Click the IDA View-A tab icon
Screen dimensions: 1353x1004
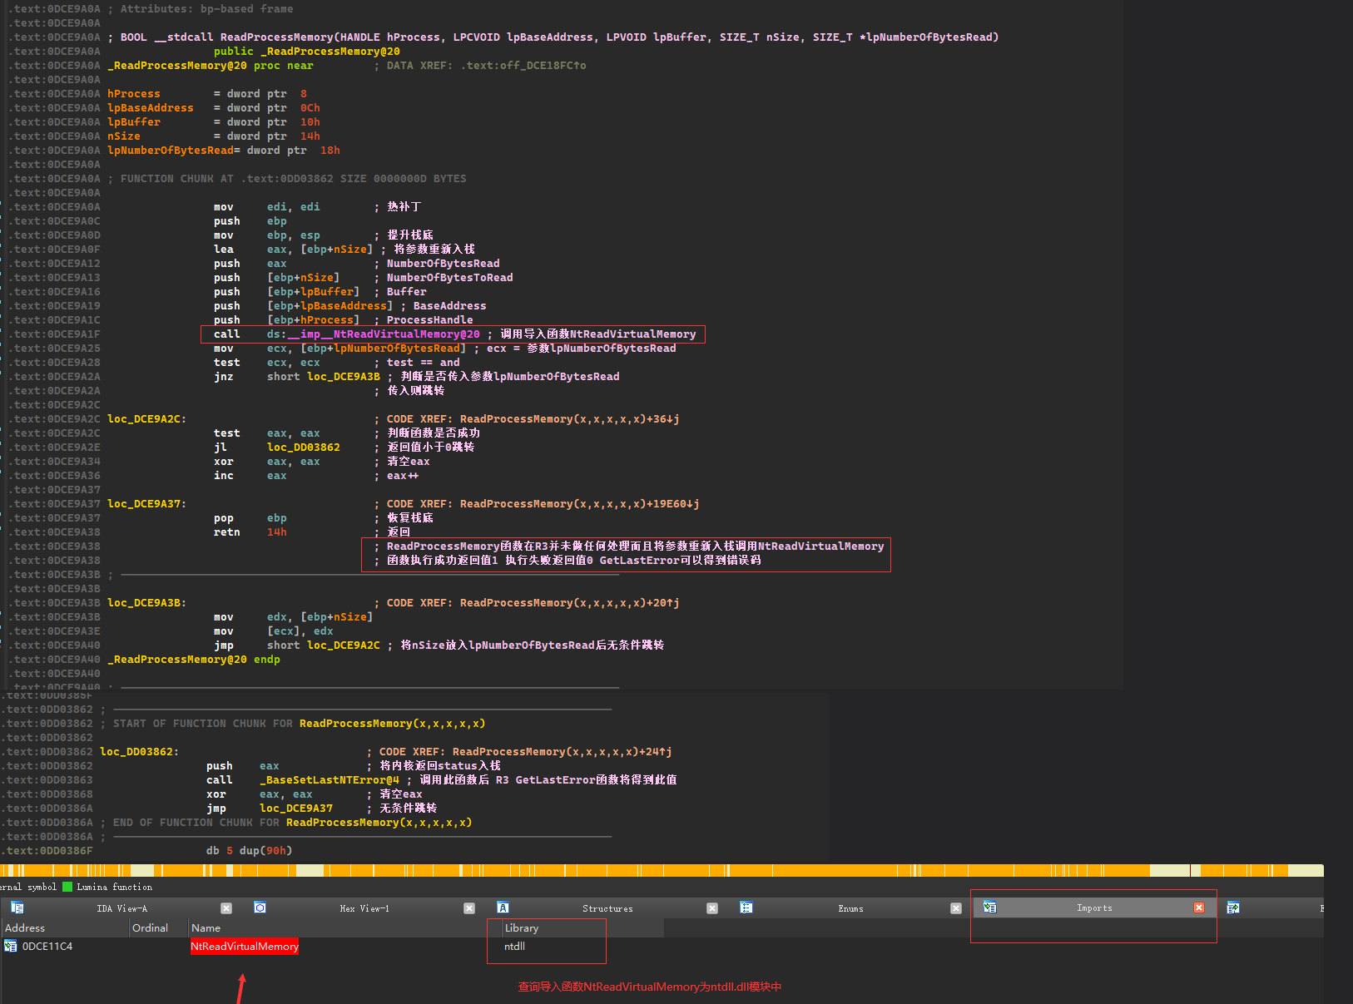(17, 908)
